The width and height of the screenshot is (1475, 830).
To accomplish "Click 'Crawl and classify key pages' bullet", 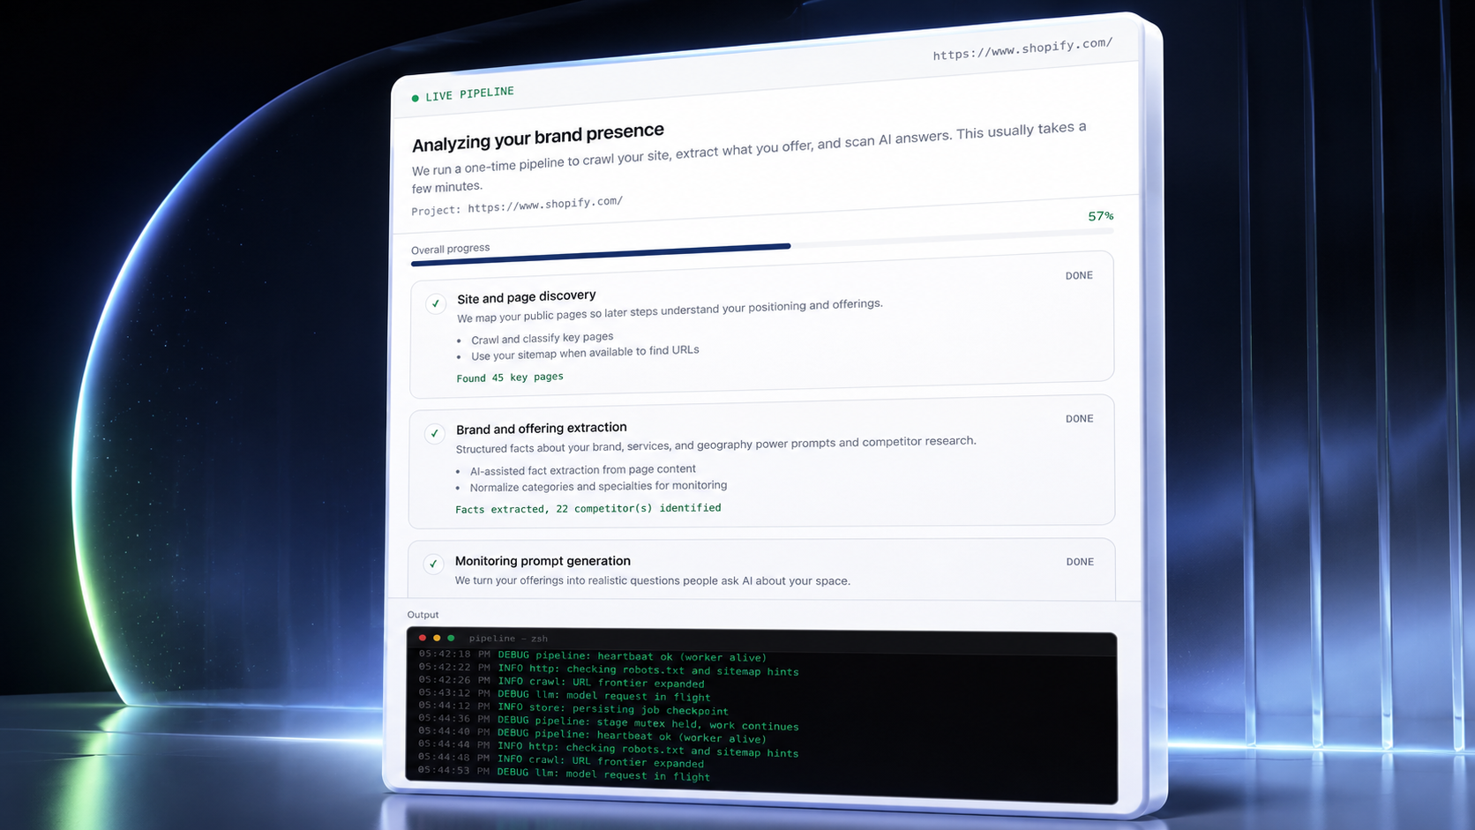I will point(542,338).
